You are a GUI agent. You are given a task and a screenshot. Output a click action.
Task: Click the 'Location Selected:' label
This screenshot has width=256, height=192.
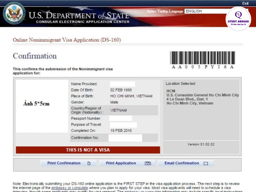pos(181,84)
